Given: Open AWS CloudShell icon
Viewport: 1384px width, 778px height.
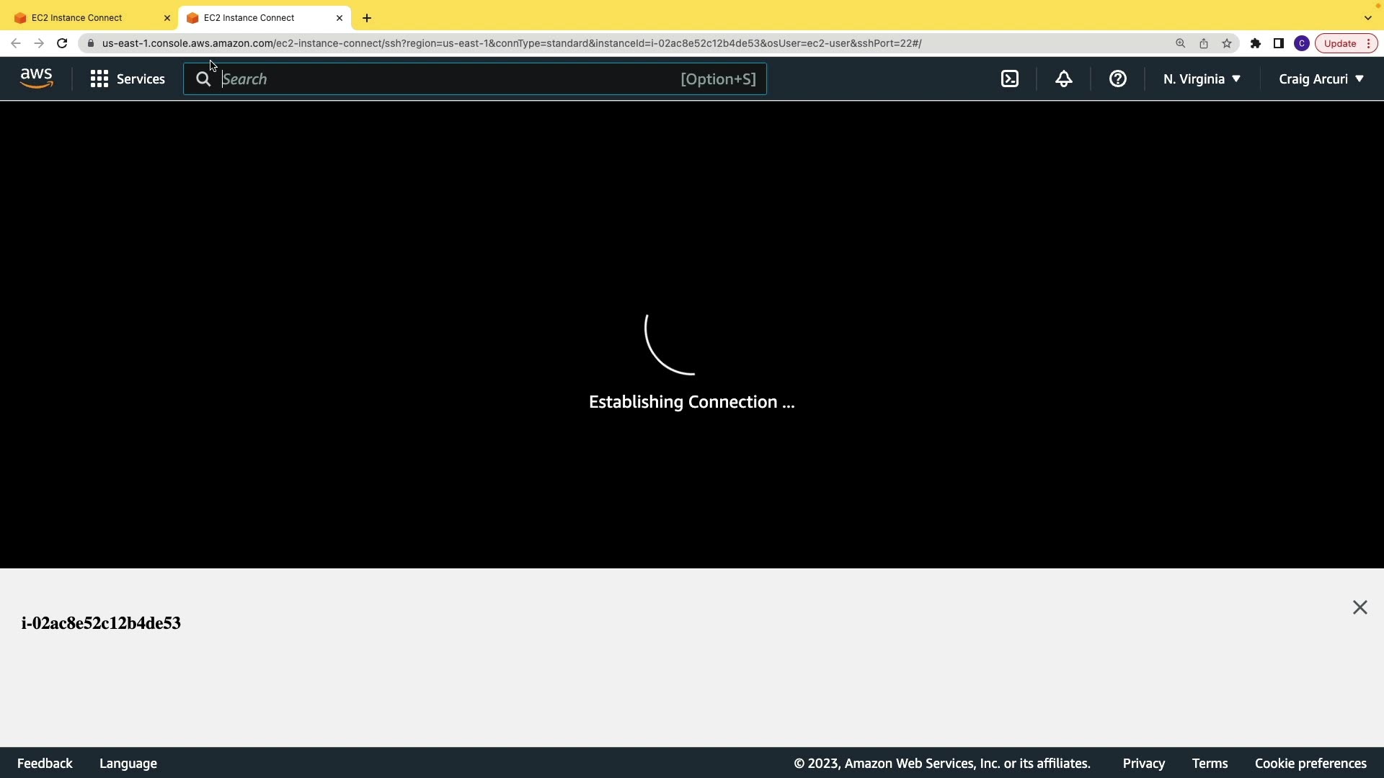Looking at the screenshot, I should (x=1010, y=79).
